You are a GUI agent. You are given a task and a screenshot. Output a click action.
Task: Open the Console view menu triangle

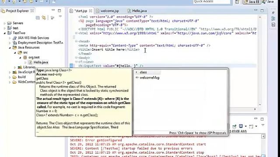pyautogui.click(x=262, y=125)
